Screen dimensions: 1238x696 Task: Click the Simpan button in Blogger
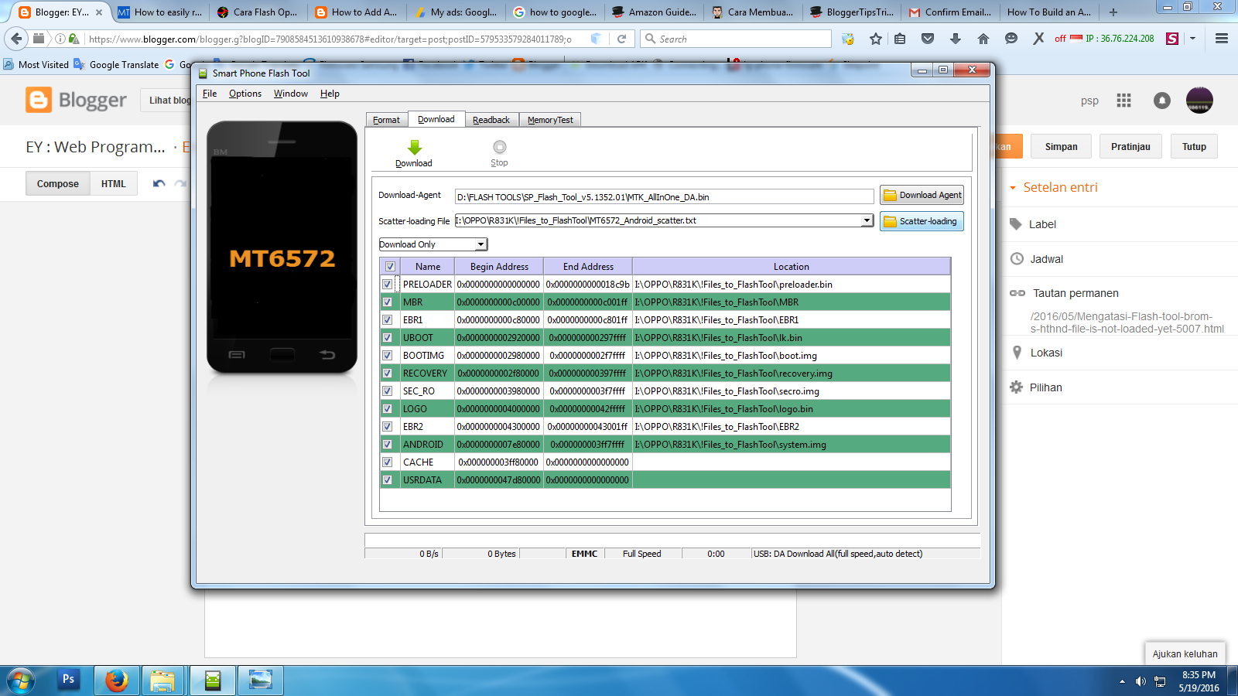click(1061, 147)
